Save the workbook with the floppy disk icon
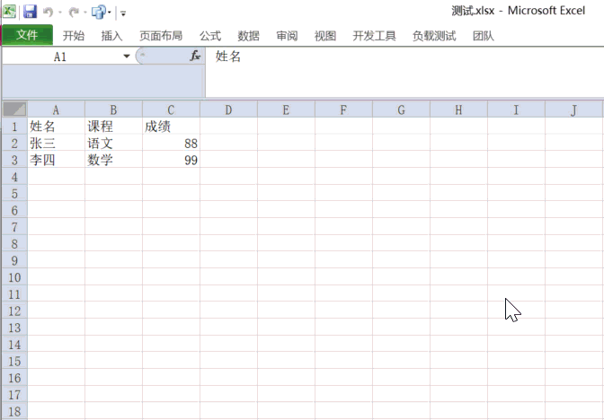This screenshot has height=420, width=604. (x=30, y=12)
